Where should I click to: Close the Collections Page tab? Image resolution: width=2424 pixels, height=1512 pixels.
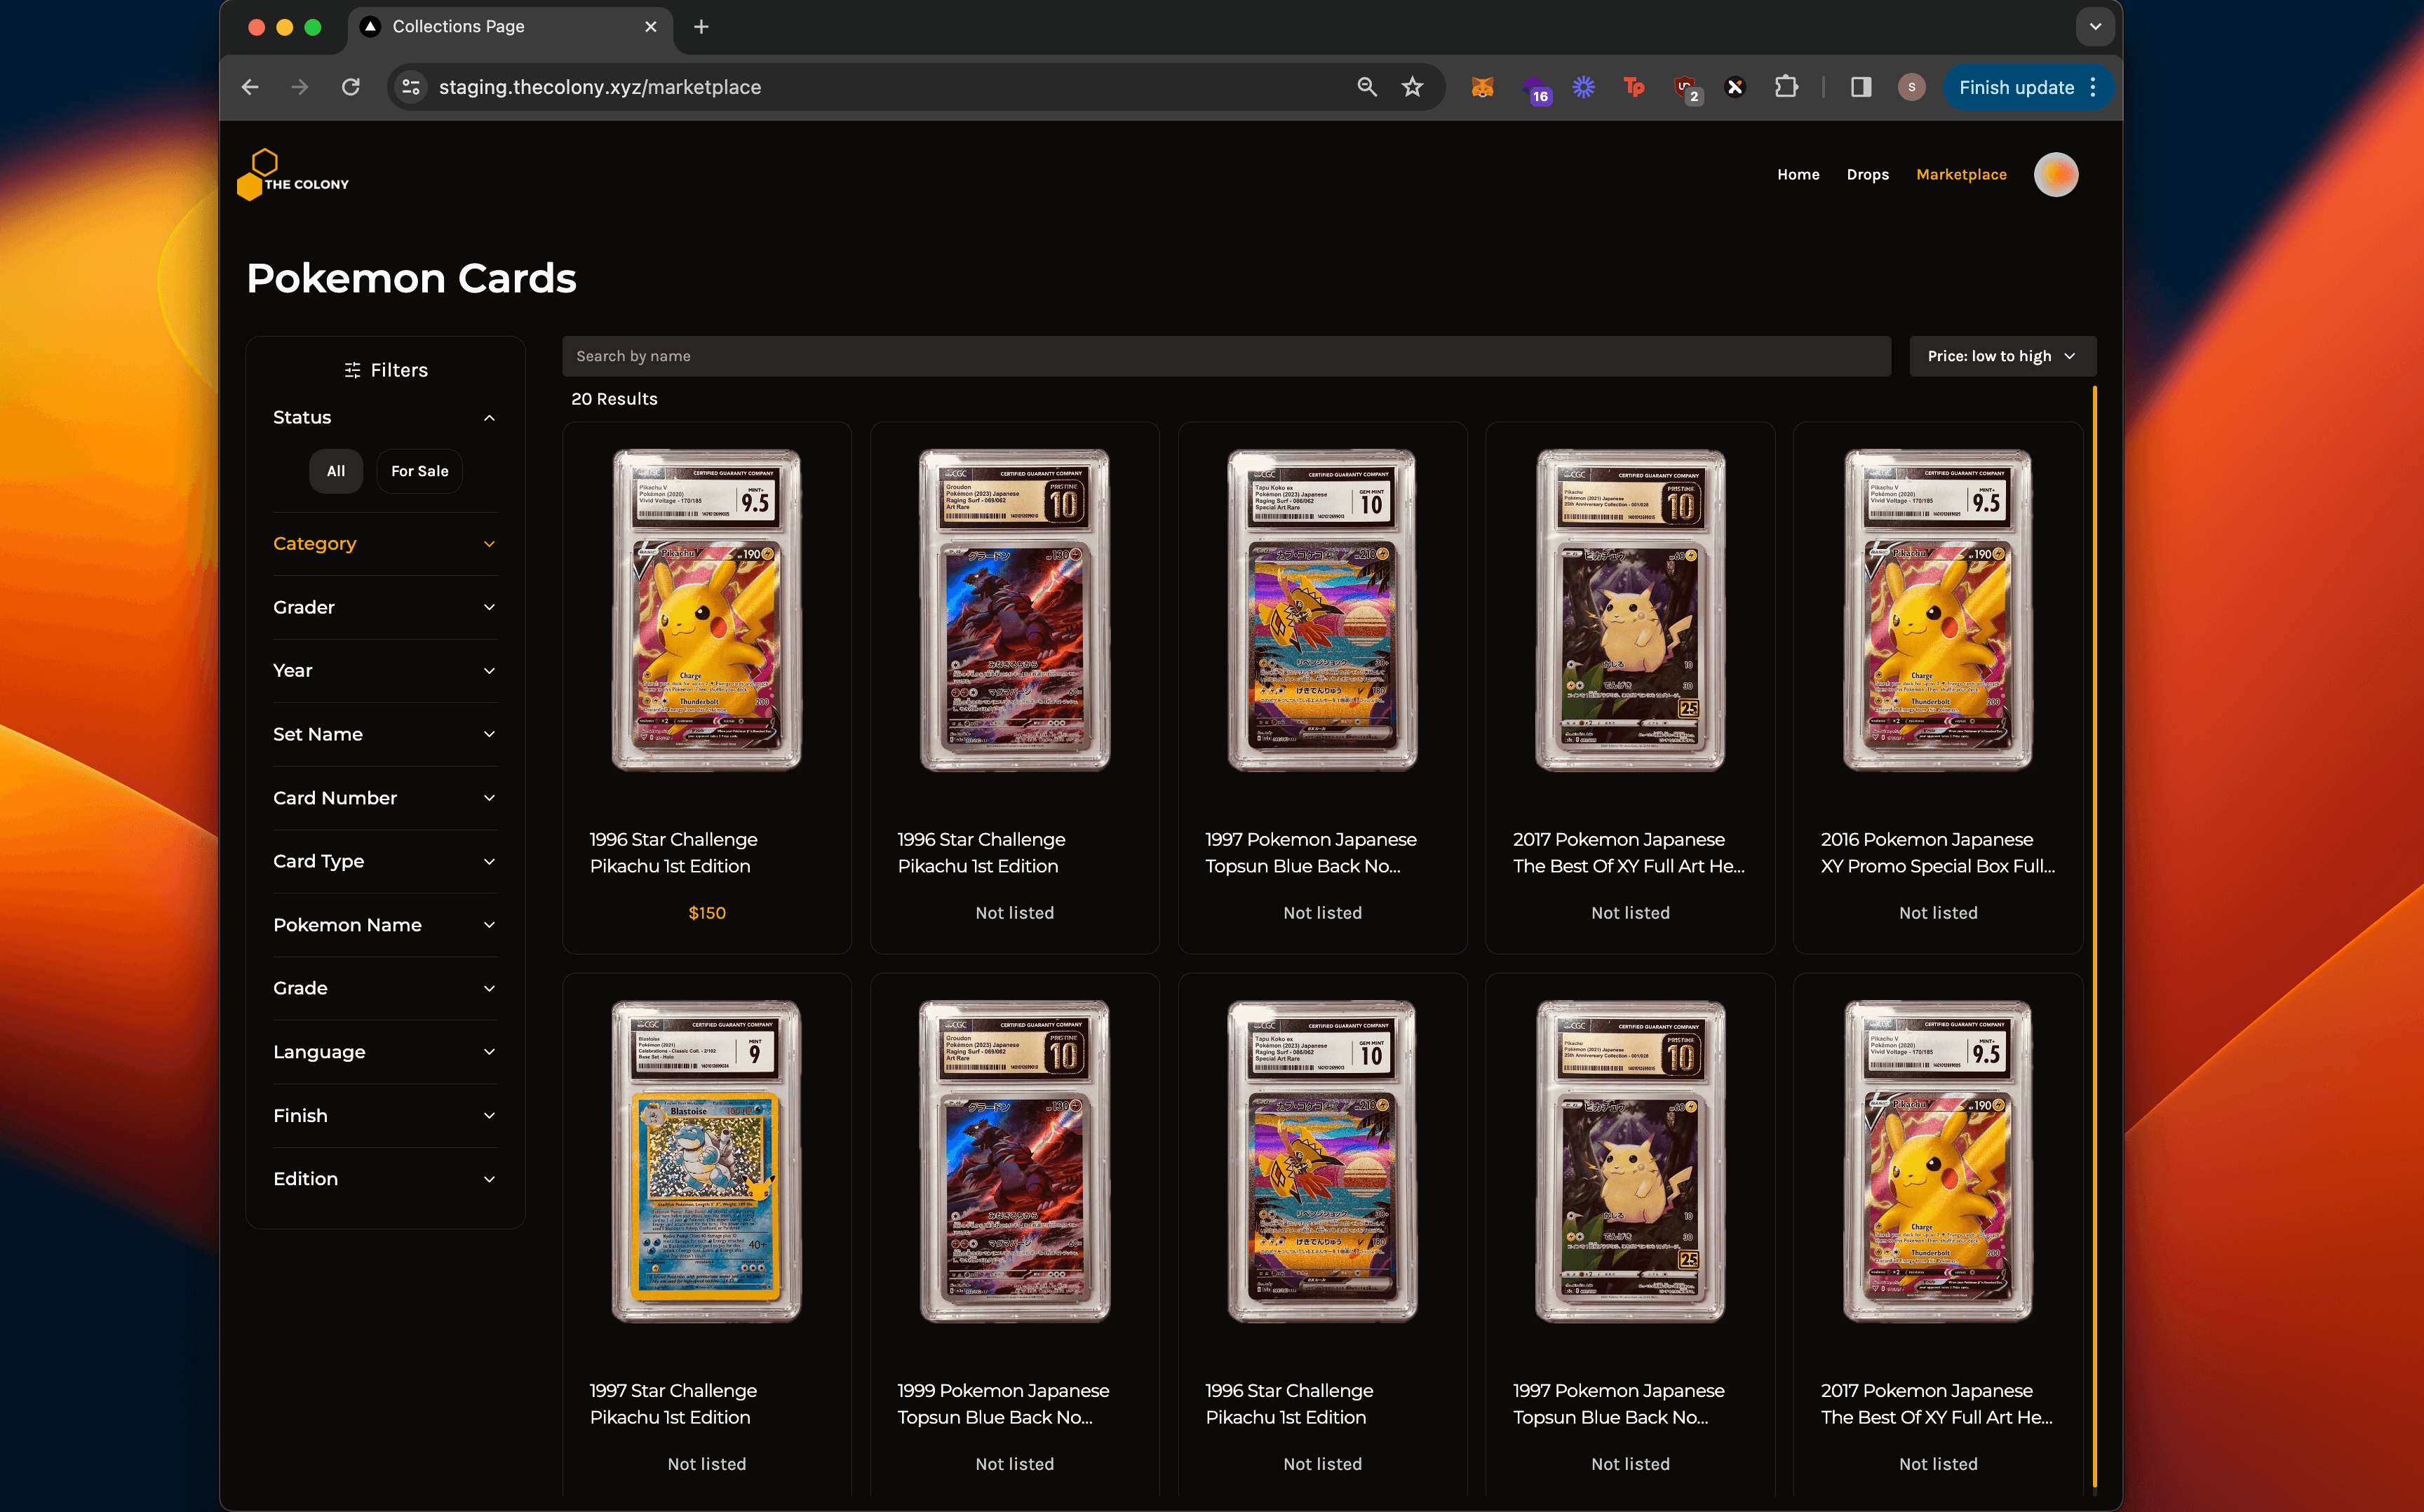[x=651, y=27]
